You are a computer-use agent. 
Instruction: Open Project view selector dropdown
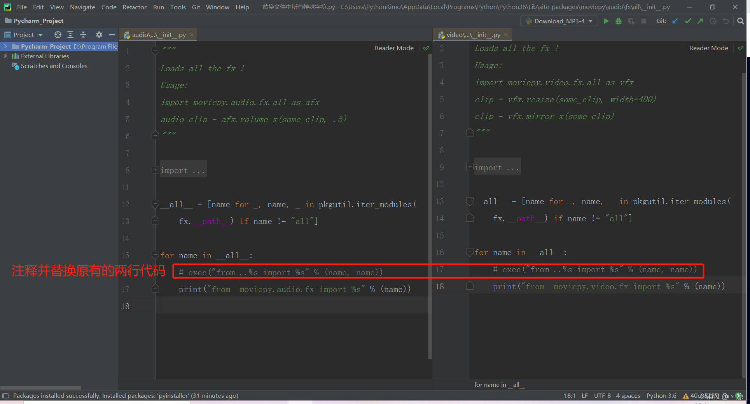click(23, 35)
